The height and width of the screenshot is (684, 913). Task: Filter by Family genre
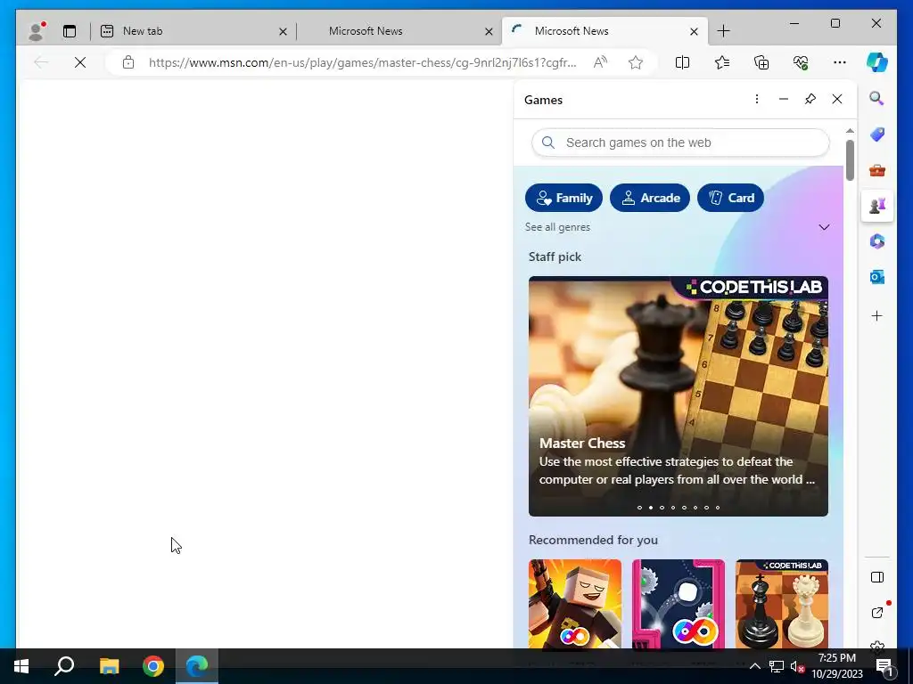[563, 198]
